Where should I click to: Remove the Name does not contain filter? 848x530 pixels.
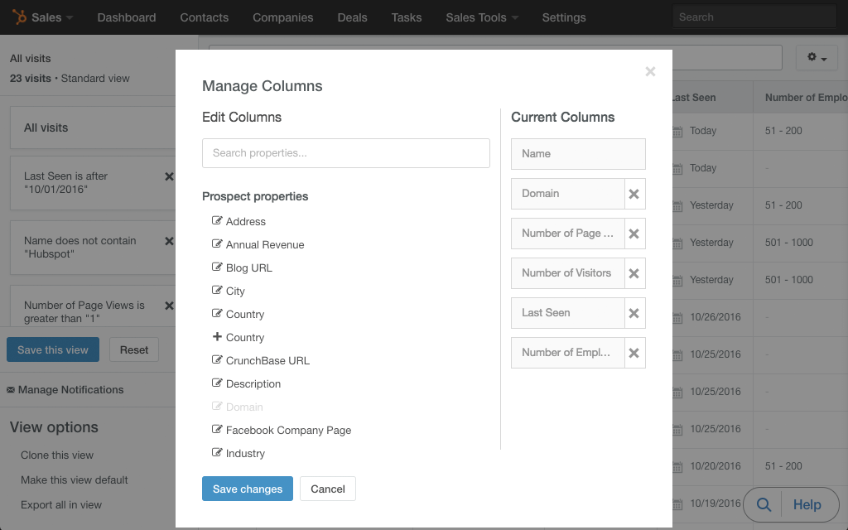169,241
